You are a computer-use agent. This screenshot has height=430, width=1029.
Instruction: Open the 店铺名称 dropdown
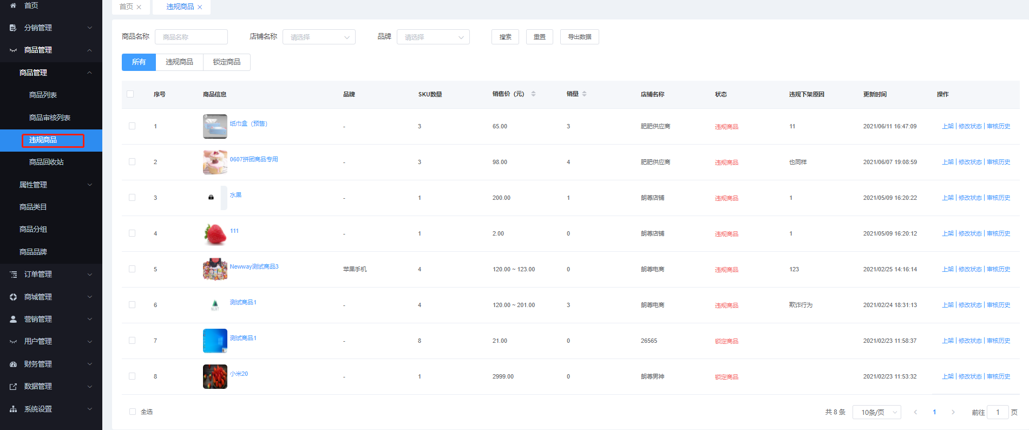click(x=319, y=37)
